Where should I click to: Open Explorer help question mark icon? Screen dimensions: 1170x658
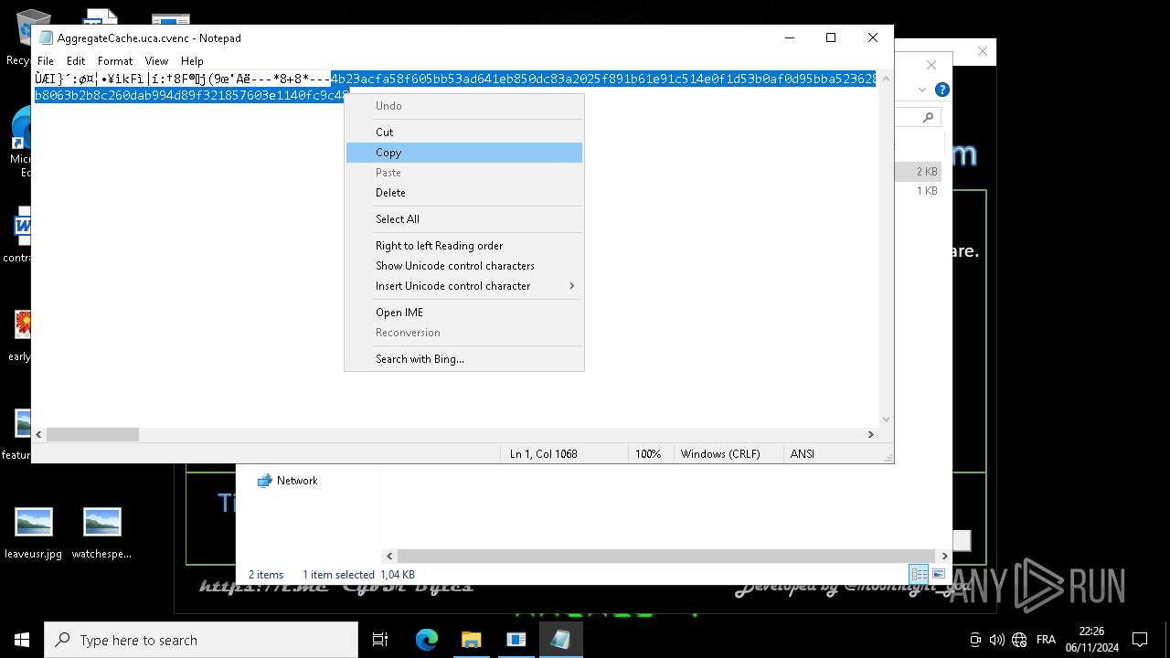[x=942, y=90]
